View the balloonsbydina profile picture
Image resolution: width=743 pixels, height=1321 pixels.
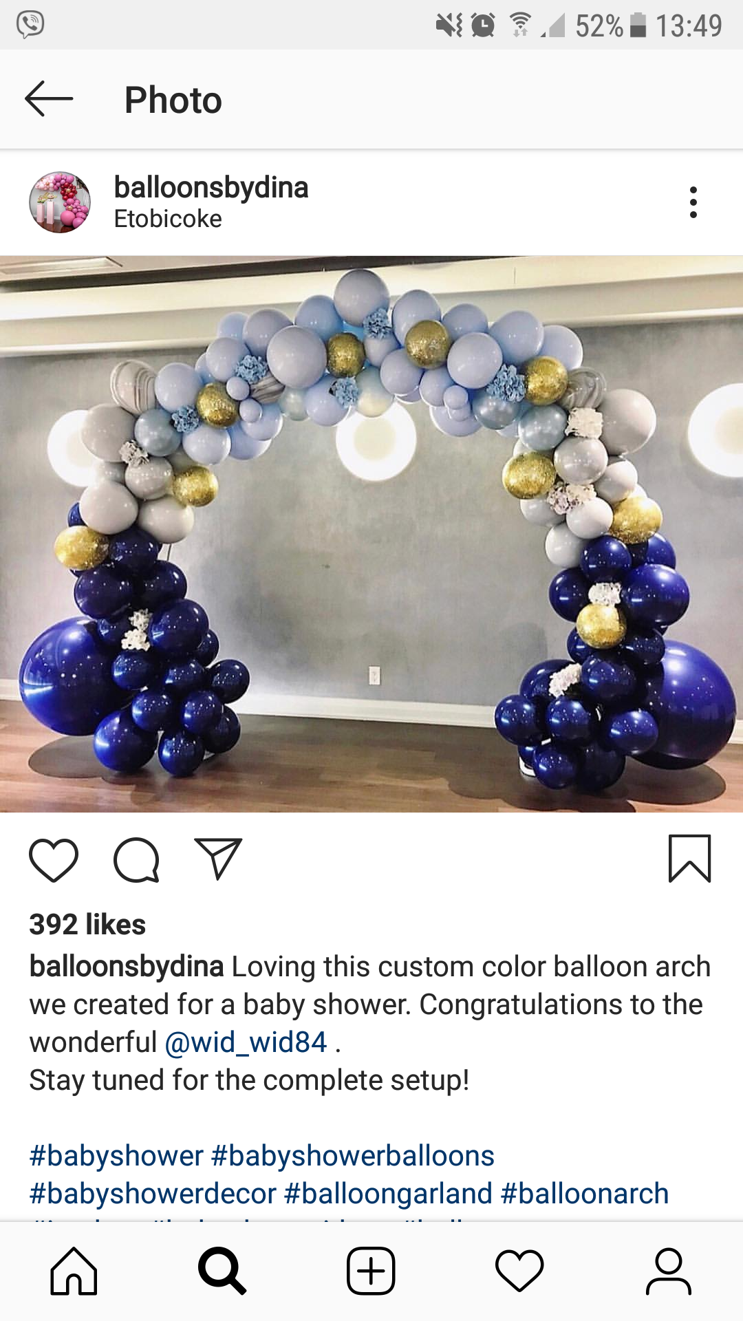[60, 202]
